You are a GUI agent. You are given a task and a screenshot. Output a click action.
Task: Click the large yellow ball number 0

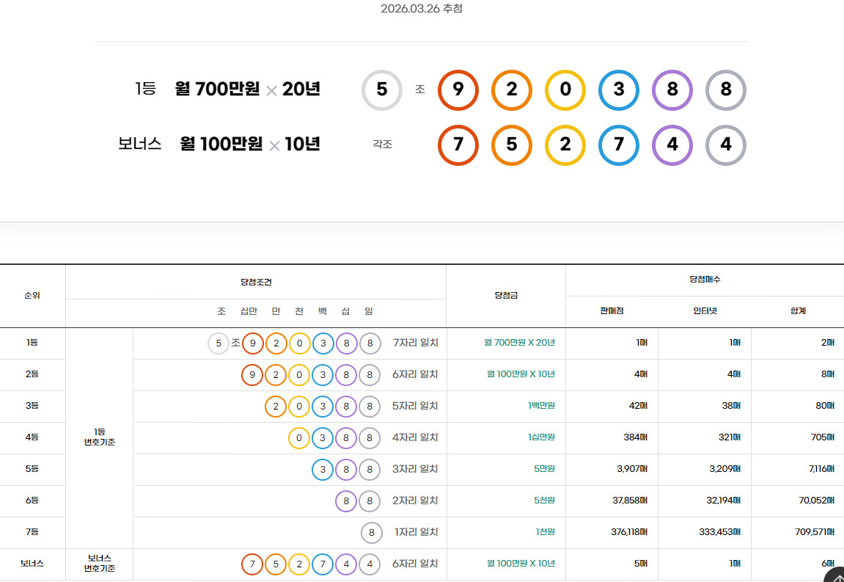[565, 90]
